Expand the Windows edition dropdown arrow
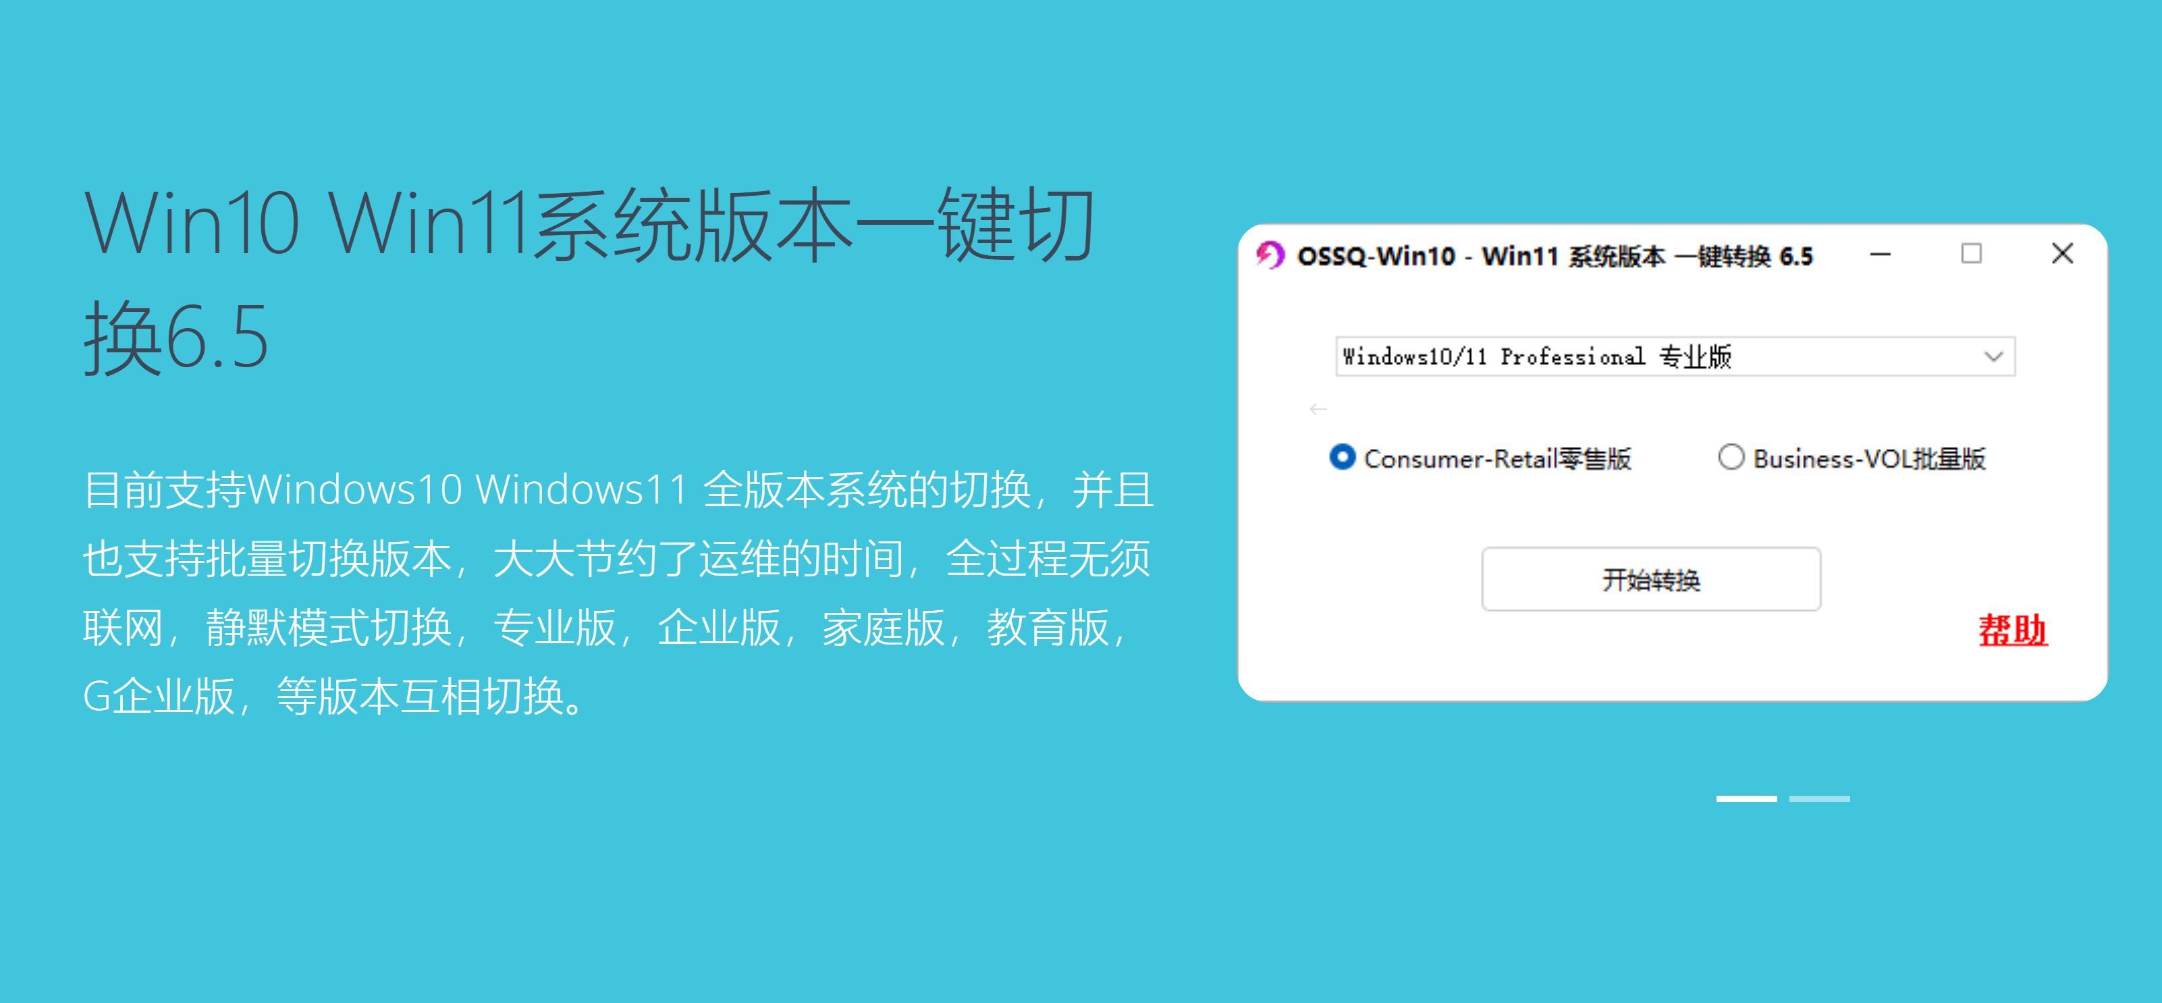 click(1993, 356)
